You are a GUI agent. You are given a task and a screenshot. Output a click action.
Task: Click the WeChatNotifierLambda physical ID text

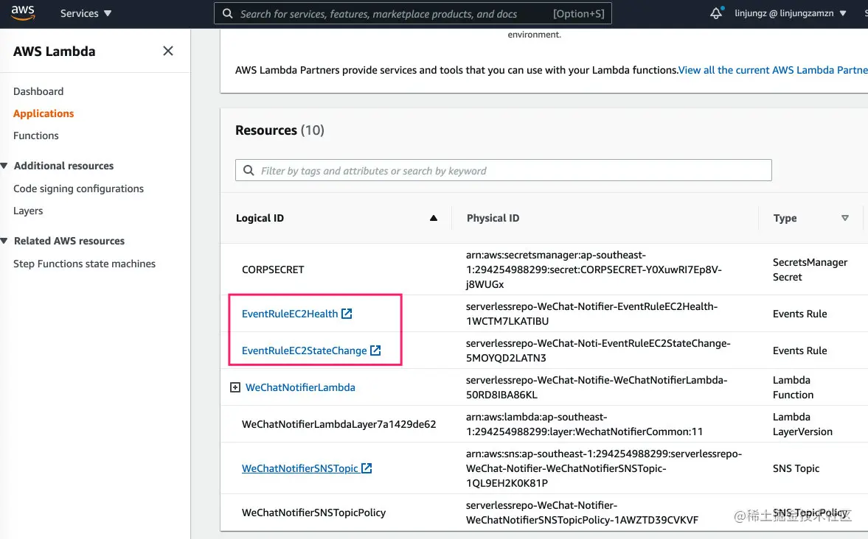pyautogui.click(x=596, y=387)
